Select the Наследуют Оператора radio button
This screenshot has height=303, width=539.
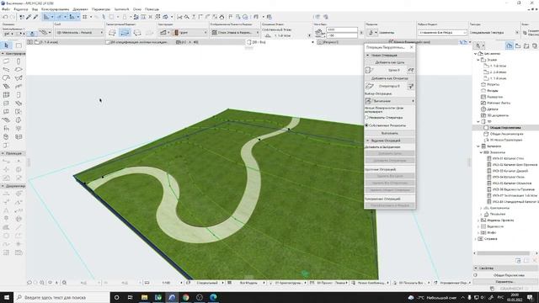tap(367, 118)
